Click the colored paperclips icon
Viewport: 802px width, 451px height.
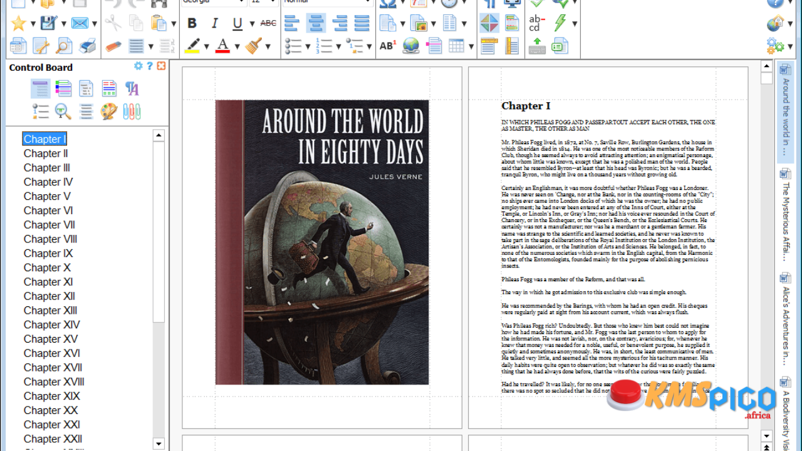[132, 111]
